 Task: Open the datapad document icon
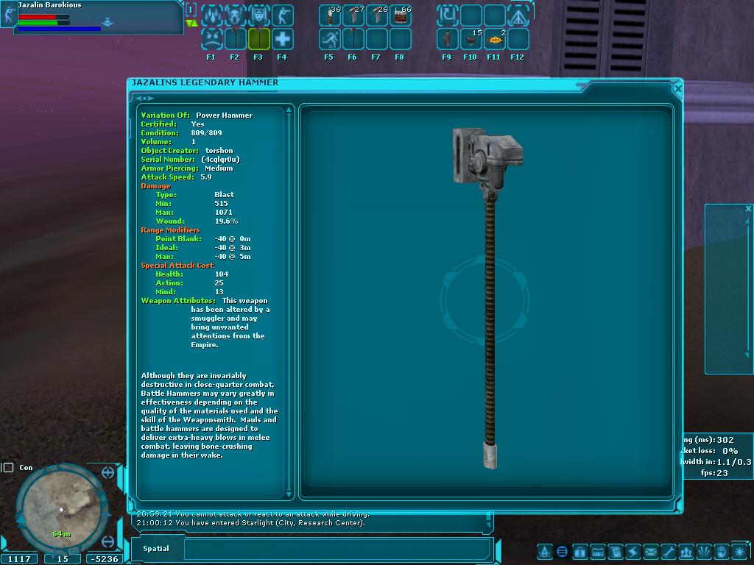pyautogui.click(x=615, y=552)
